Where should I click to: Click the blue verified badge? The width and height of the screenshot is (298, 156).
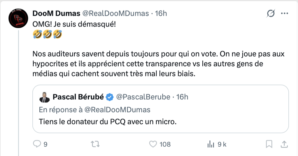coord(110,97)
